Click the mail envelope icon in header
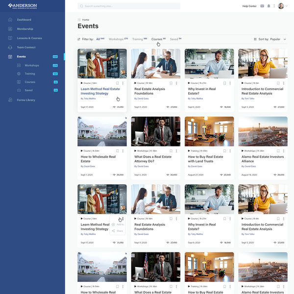294x294 pixels. point(262,6)
